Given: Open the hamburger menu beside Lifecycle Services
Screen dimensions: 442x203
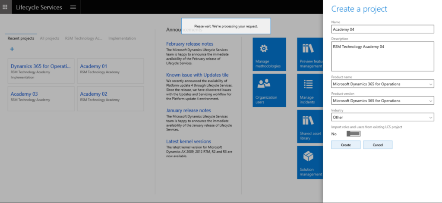Looking at the screenshot, I should (x=73, y=7).
